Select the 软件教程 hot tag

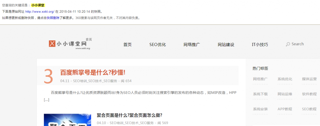coord(309,94)
